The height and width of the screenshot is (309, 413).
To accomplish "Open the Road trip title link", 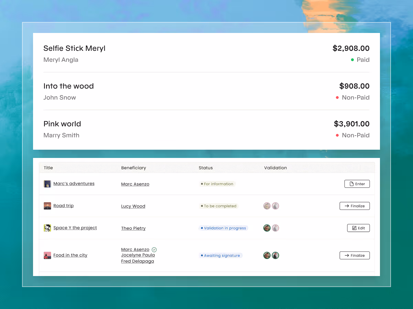I will [64, 206].
